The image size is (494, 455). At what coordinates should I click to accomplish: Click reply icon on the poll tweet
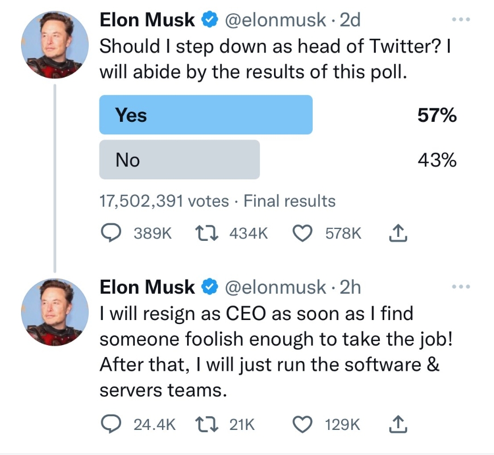(x=111, y=233)
